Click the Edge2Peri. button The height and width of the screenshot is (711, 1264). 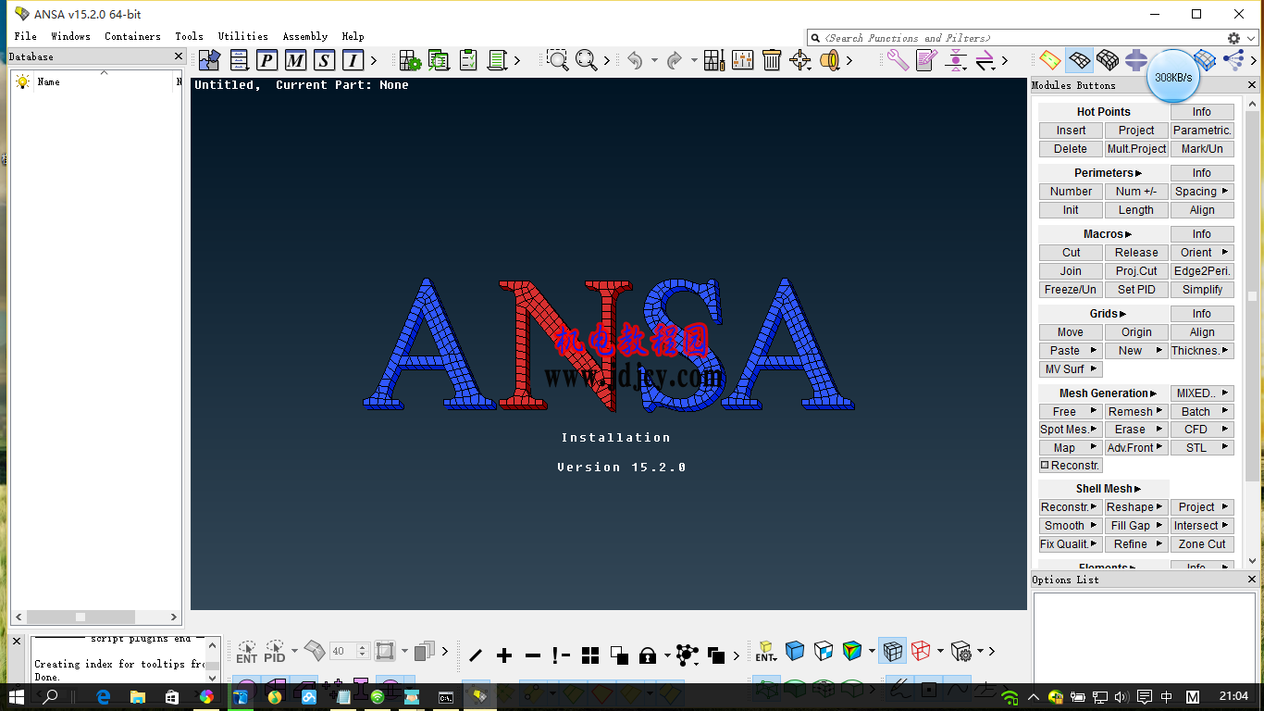1202,271
